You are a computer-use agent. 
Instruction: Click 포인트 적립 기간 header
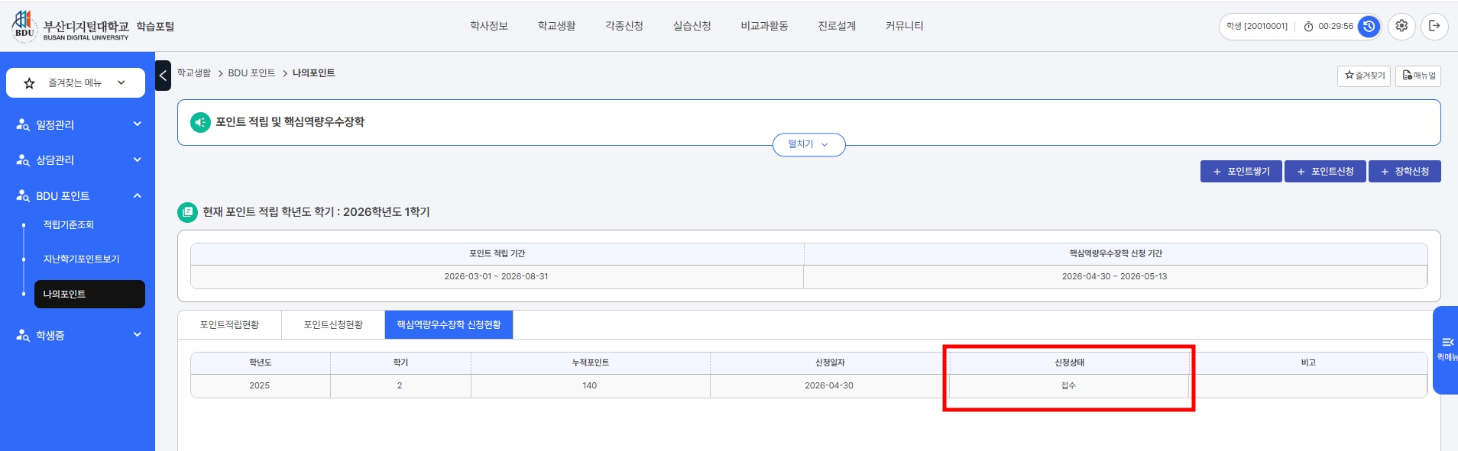click(497, 254)
